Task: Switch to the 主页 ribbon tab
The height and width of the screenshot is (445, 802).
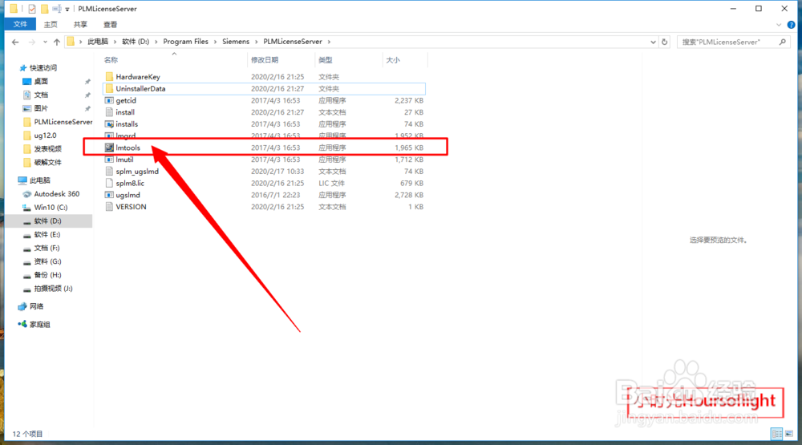Action: click(50, 25)
